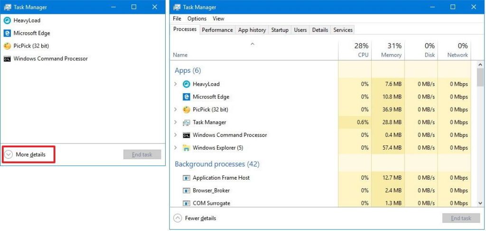Click the scroll down arrow in the process list

tap(480, 203)
